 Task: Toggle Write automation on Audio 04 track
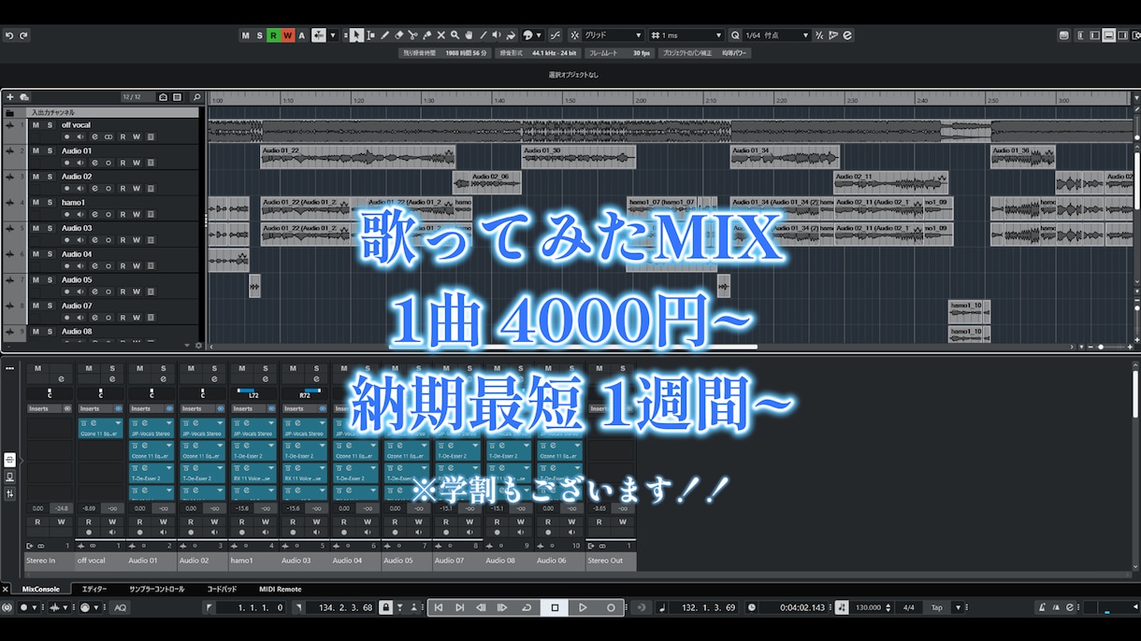[137, 265]
